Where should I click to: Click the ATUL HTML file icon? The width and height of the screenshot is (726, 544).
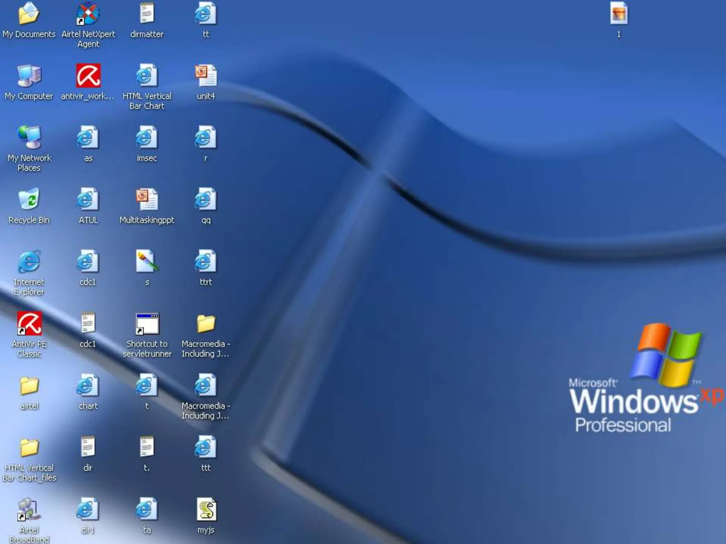click(88, 200)
